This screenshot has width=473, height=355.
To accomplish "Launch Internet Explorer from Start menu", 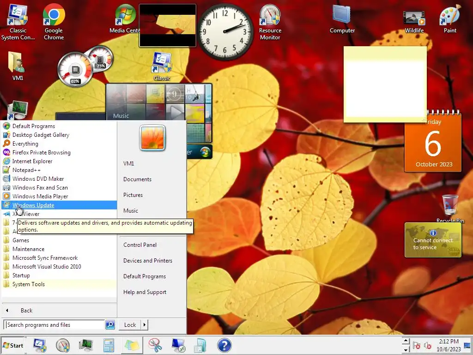I will coord(59,161).
